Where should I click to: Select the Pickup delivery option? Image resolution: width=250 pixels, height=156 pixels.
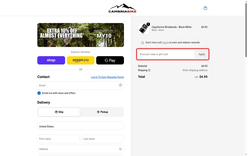coord(102,112)
